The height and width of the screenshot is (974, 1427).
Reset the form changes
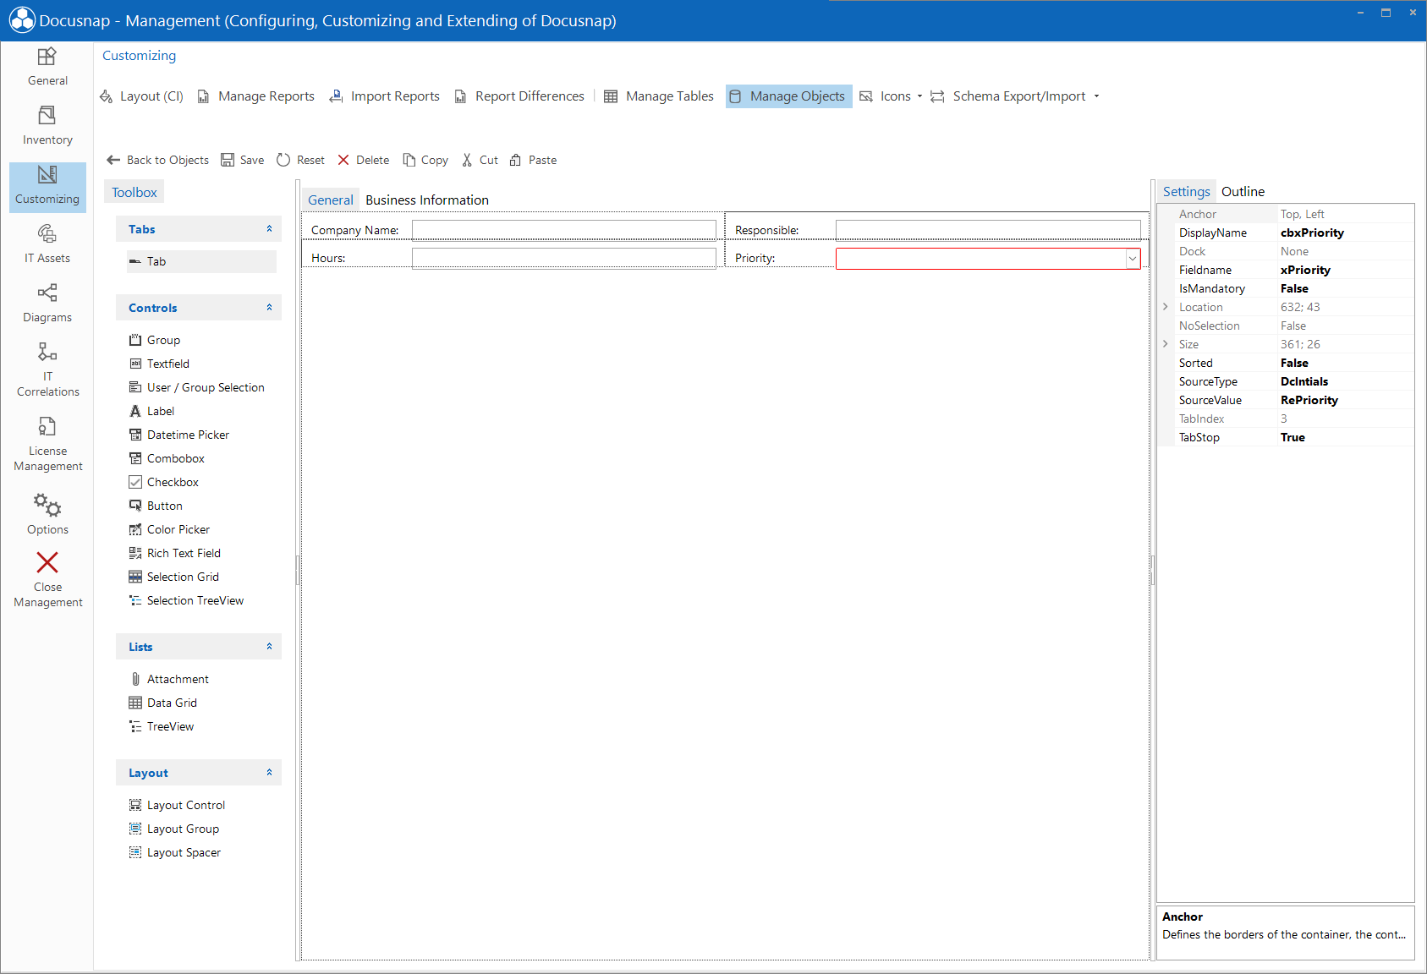(301, 160)
